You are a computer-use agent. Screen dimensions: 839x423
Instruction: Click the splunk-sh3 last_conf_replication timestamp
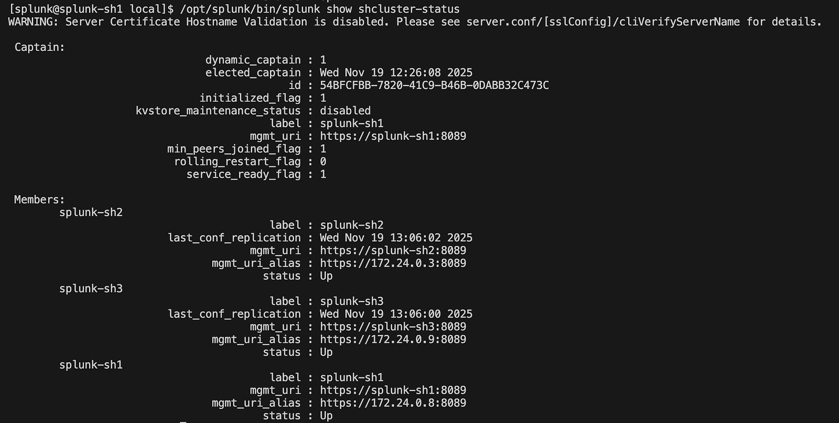[396, 314]
